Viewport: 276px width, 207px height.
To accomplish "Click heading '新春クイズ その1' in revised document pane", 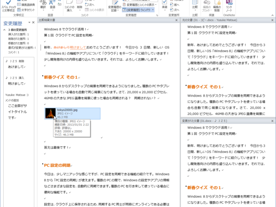I will (x=204, y=188).
